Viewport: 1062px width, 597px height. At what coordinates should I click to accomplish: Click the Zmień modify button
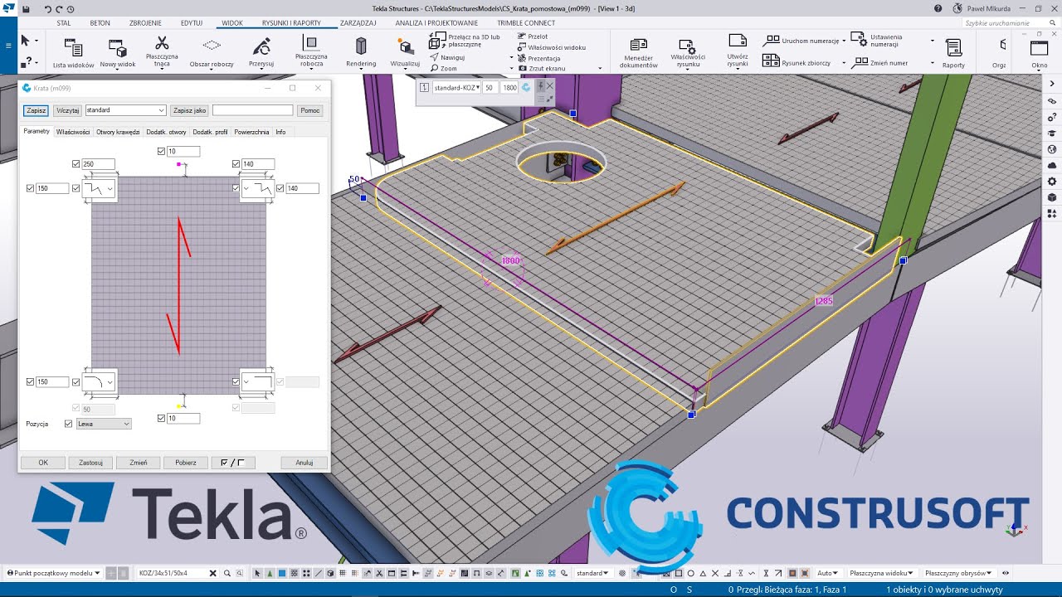tap(138, 463)
